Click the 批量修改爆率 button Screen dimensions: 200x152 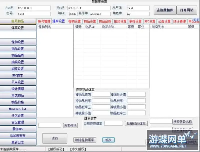tap(136, 123)
